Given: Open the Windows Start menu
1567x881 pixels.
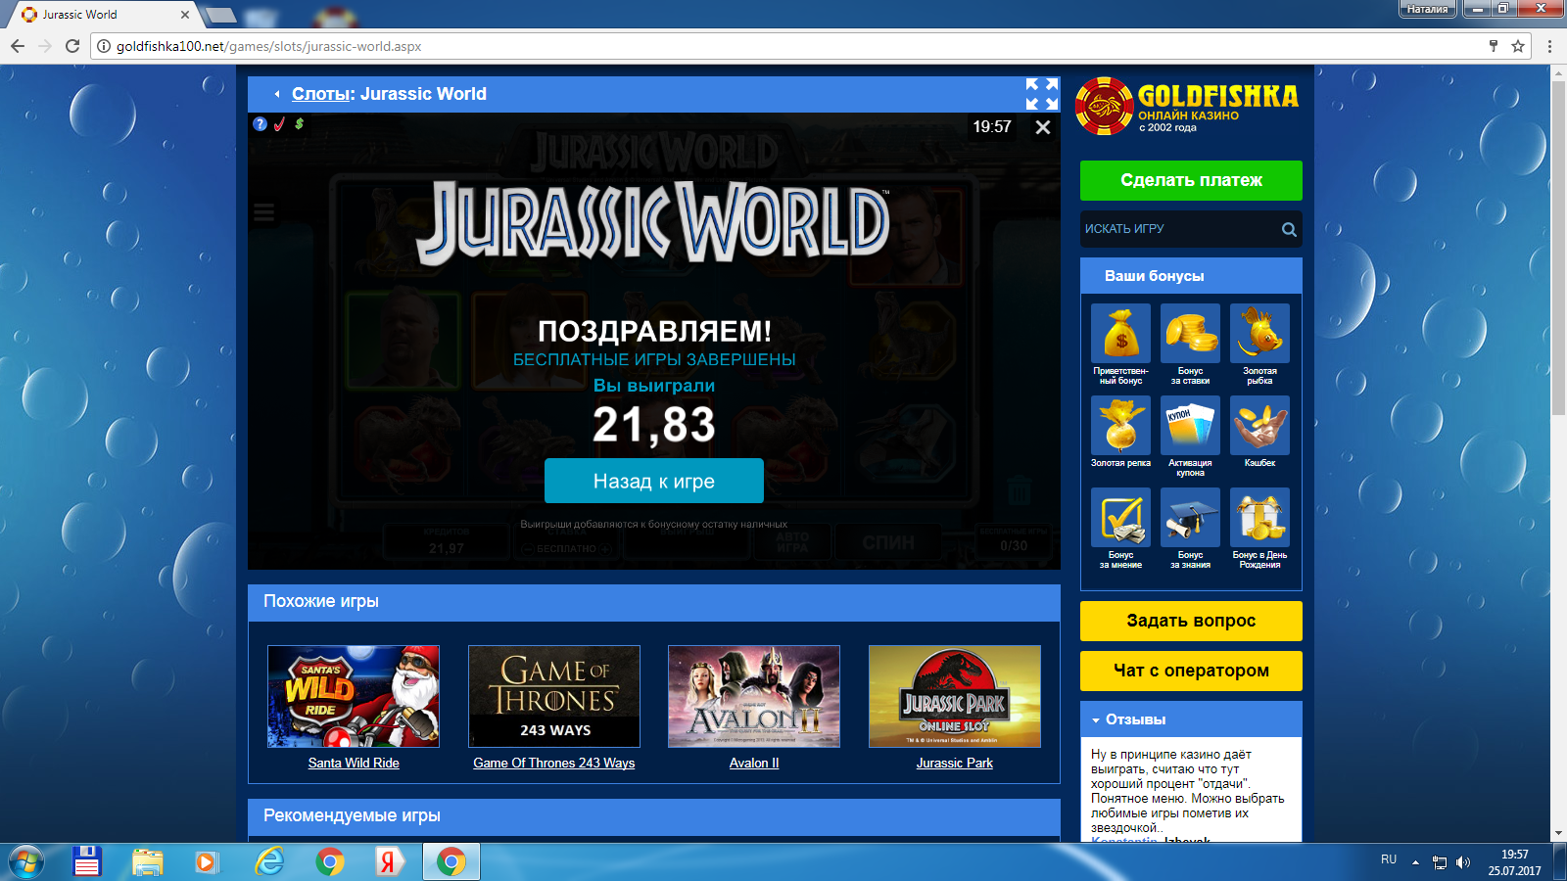Looking at the screenshot, I should pyautogui.click(x=25, y=861).
